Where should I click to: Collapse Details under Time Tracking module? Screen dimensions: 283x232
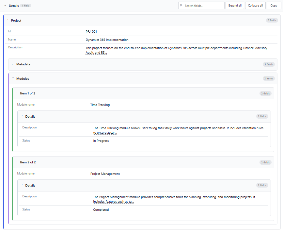pyautogui.click(x=22, y=115)
